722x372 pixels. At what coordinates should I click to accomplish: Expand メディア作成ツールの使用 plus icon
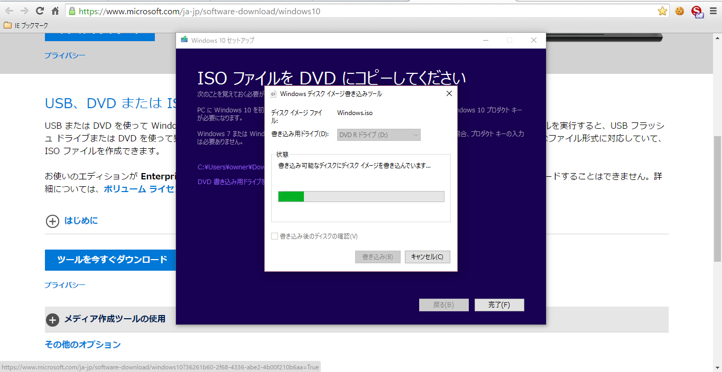pyautogui.click(x=52, y=320)
